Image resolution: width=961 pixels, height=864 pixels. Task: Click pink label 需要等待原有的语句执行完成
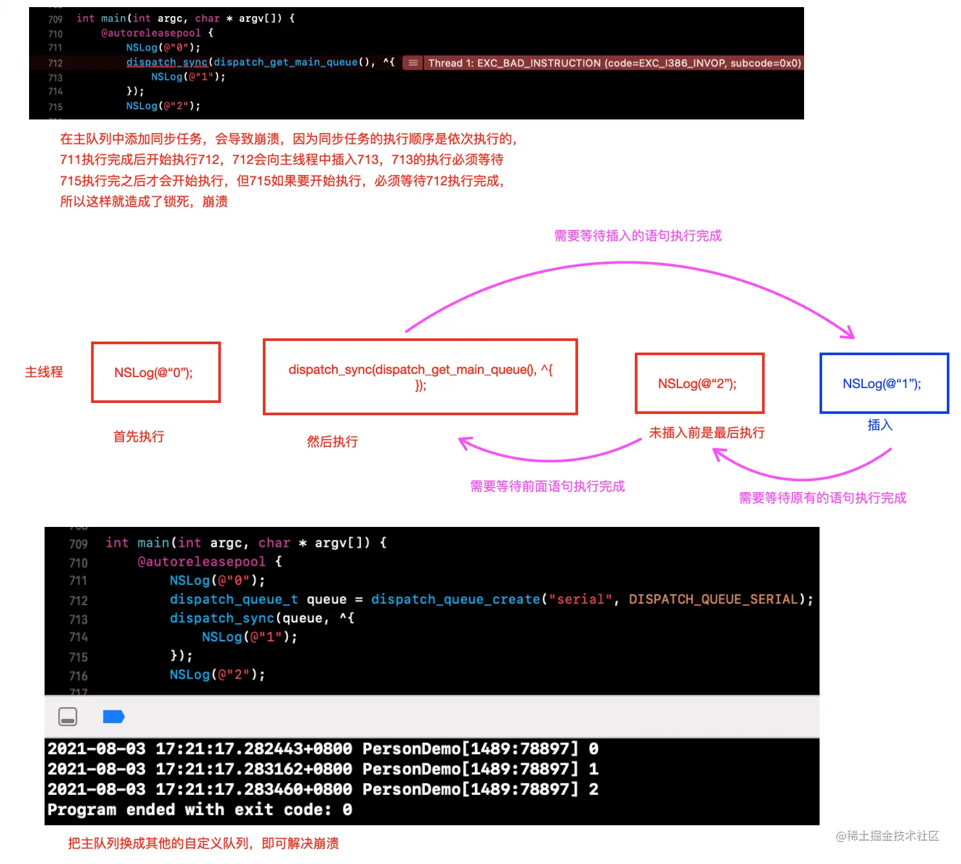(822, 498)
